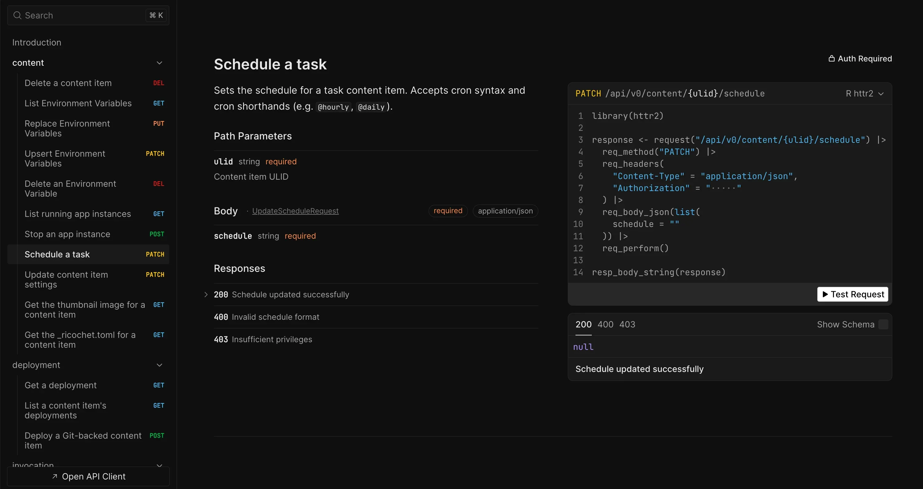This screenshot has height=489, width=923.
Task: Click the required badge next to Body
Action: 448,211
